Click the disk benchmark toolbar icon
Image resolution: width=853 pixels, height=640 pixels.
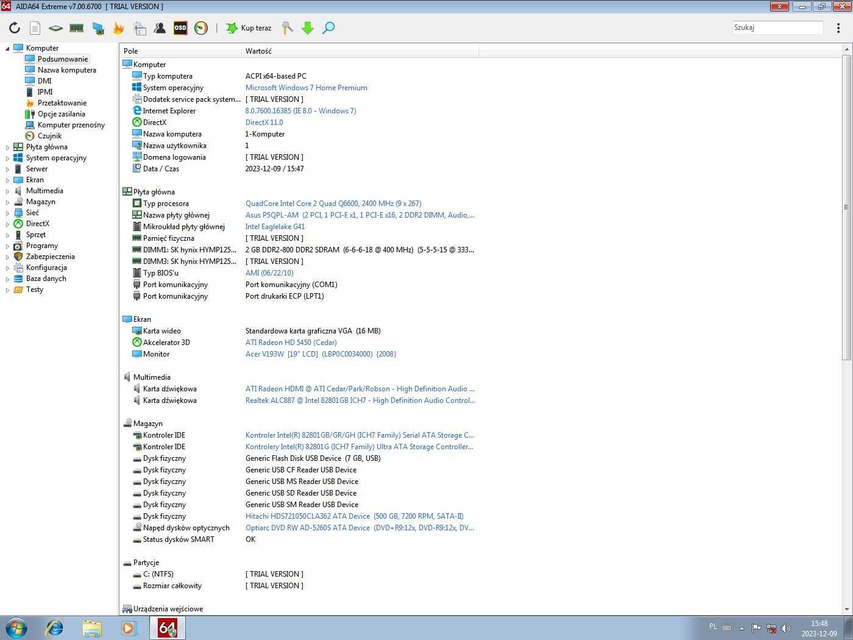point(140,28)
